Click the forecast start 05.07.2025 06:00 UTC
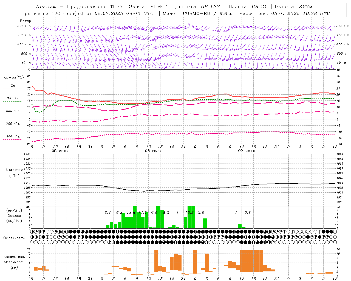 click(x=124, y=13)
